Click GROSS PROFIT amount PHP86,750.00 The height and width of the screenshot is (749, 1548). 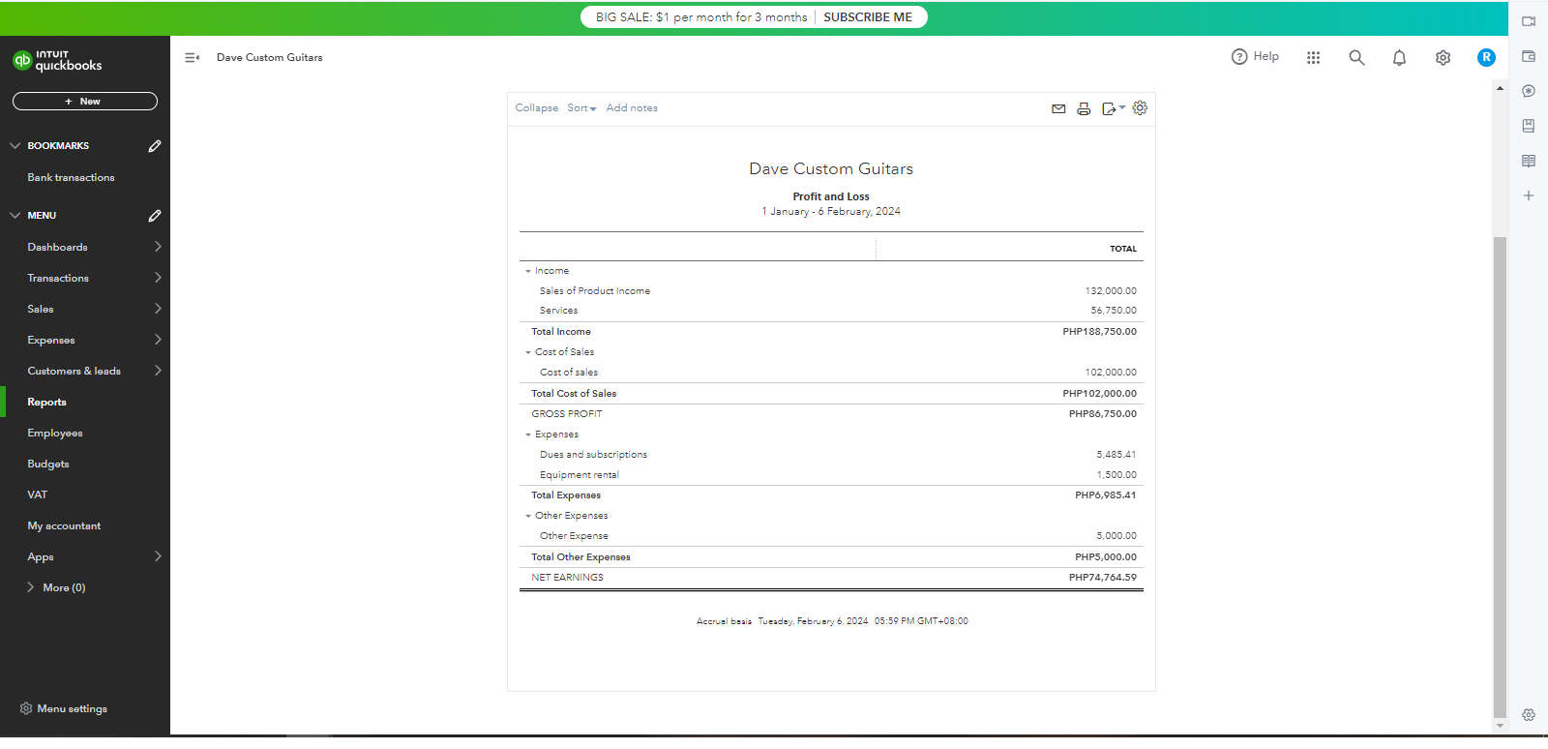[1103, 414]
